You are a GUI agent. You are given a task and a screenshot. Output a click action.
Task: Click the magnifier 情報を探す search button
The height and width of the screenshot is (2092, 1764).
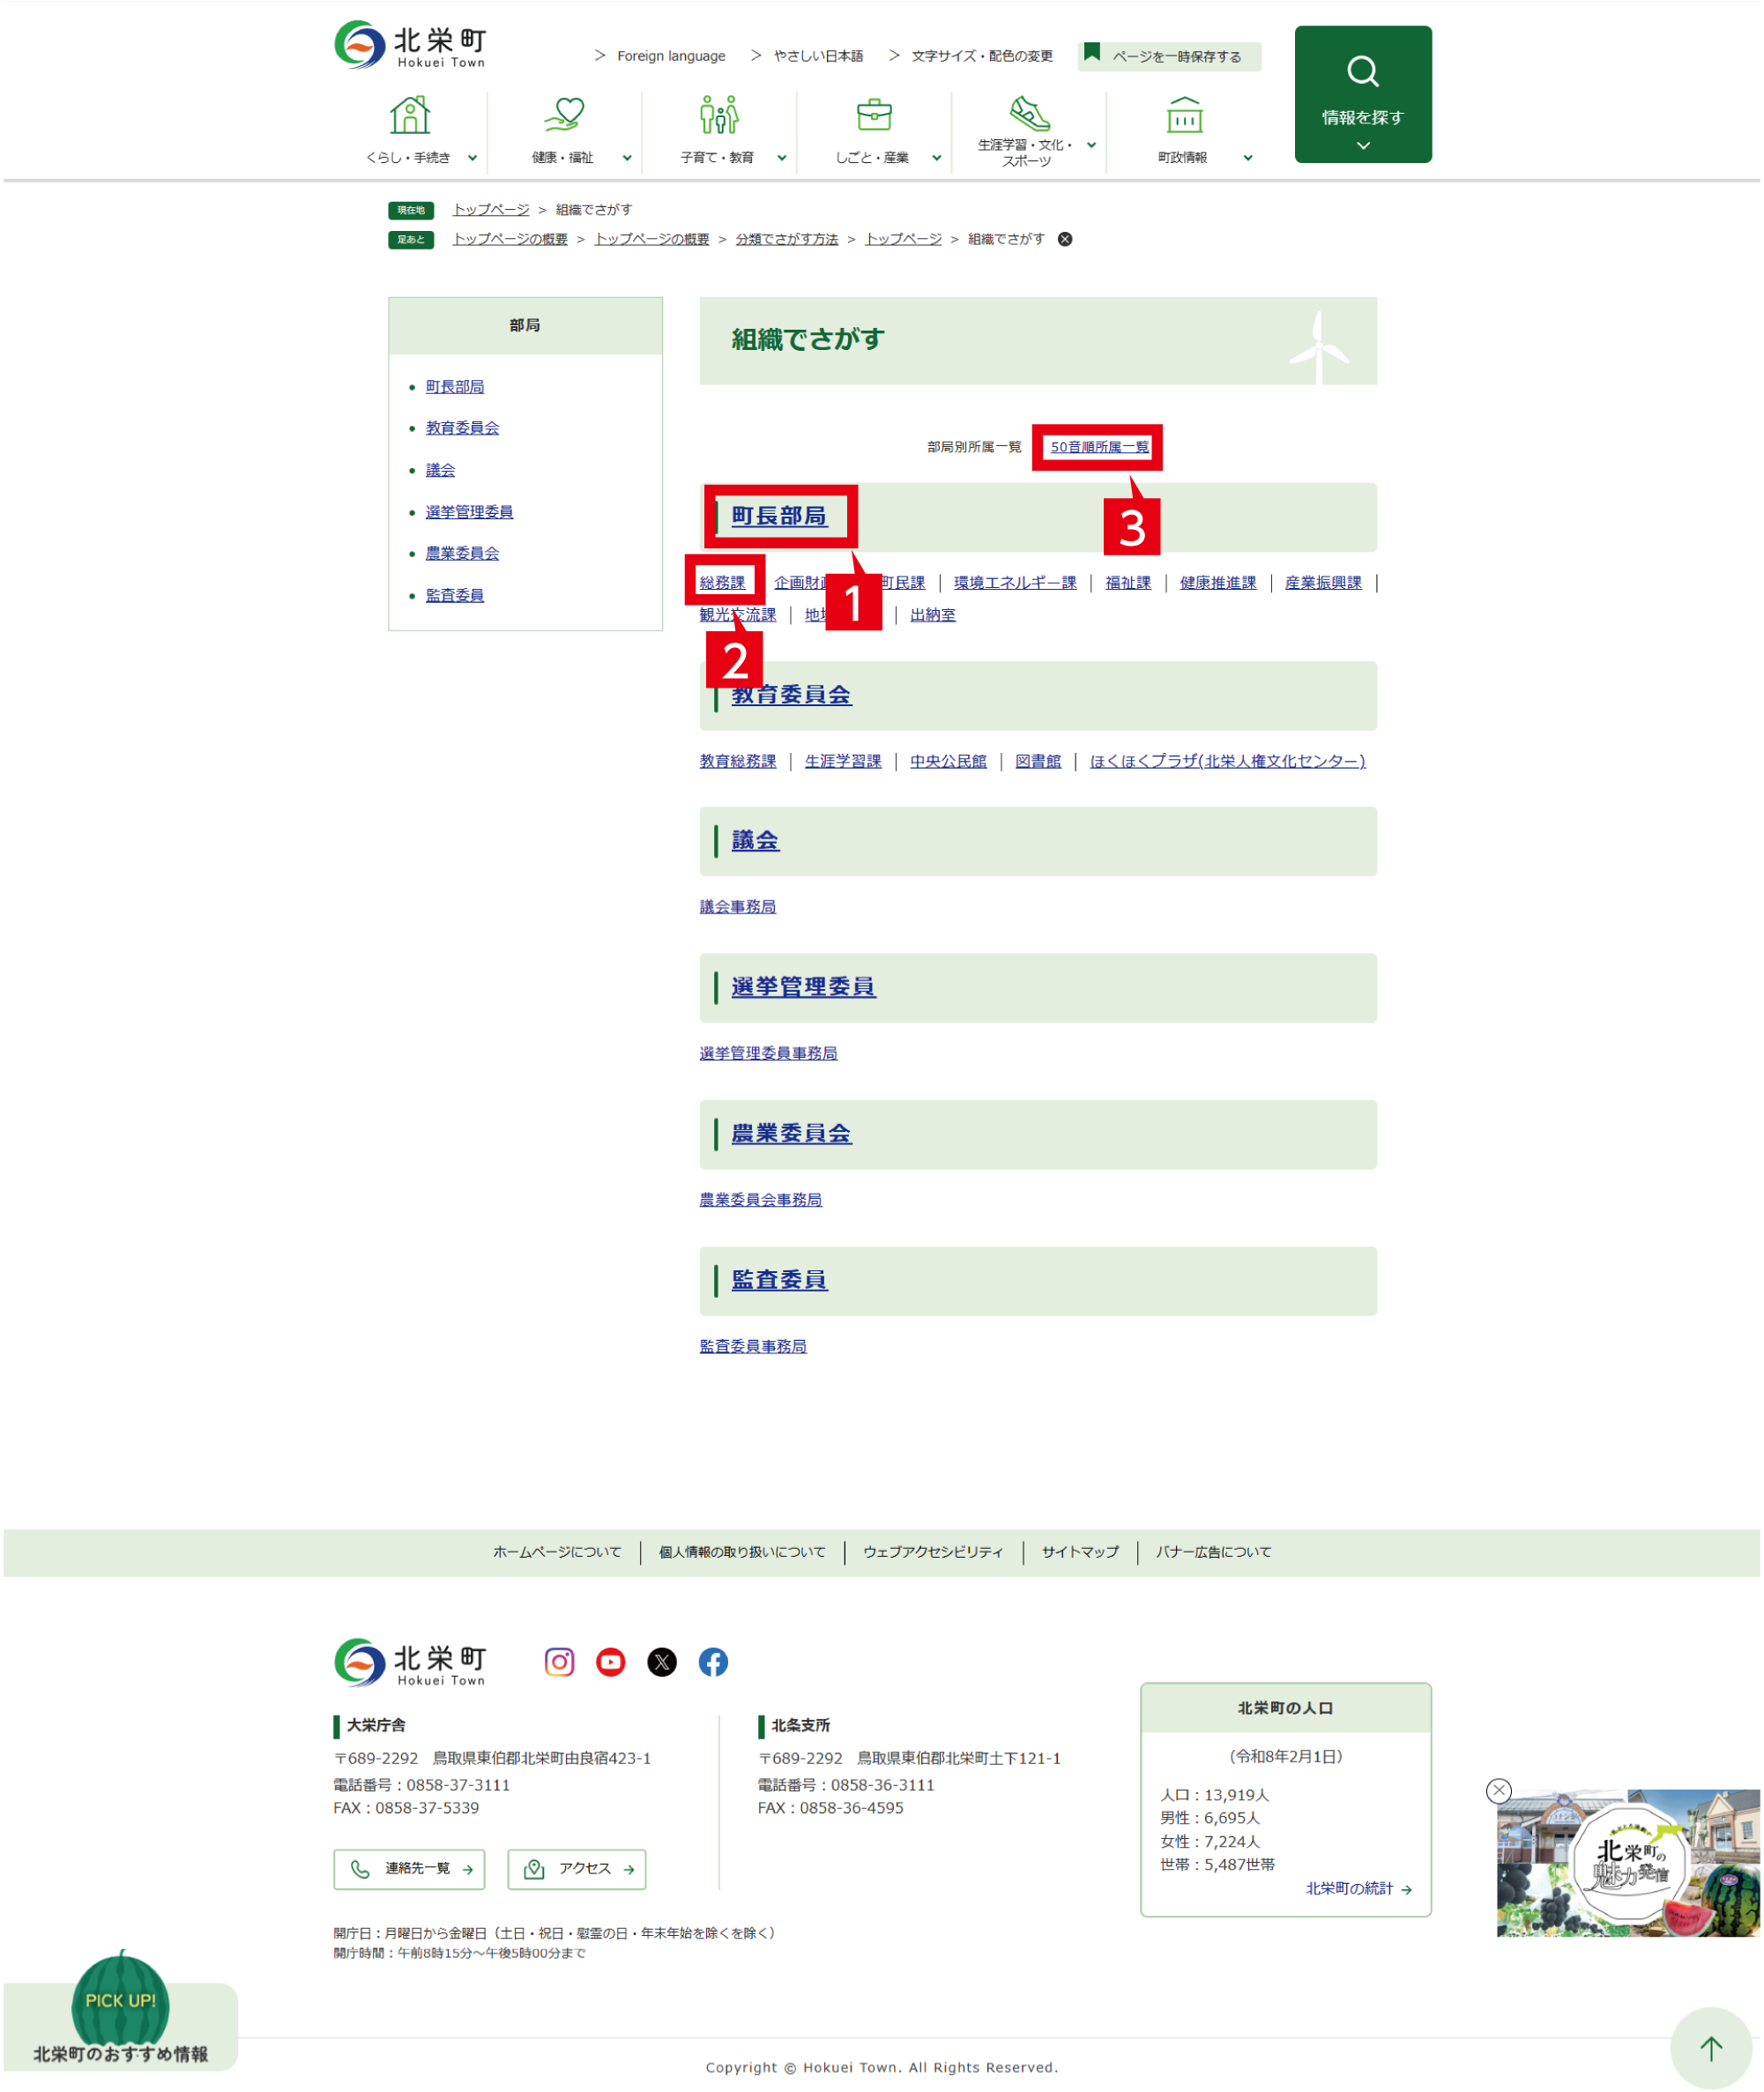click(x=1362, y=94)
